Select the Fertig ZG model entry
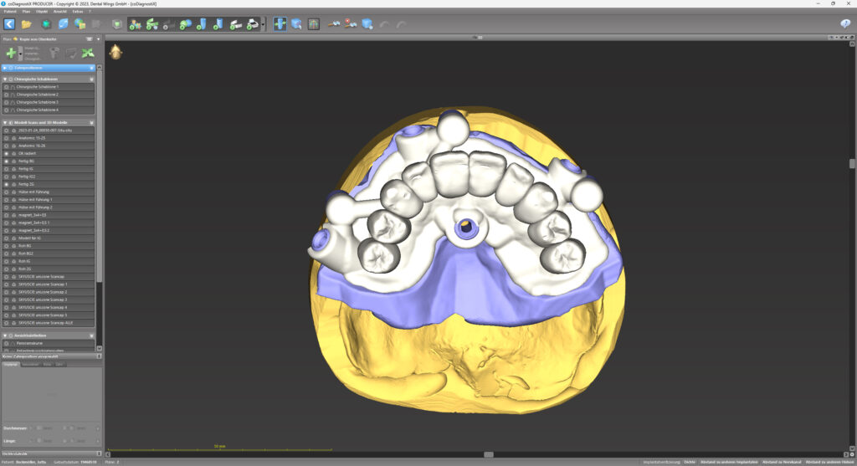The width and height of the screenshot is (857, 466). [27, 184]
